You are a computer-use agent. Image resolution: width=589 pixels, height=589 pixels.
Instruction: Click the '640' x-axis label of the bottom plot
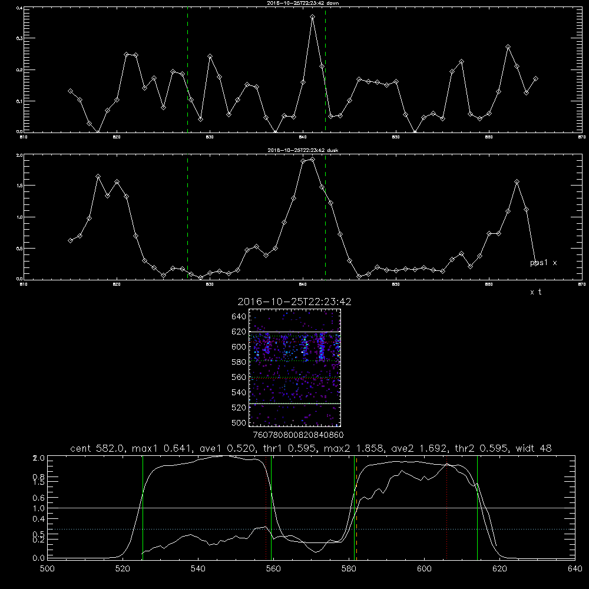coord(575,569)
